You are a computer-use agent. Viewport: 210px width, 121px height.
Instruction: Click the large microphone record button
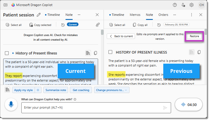[x=11, y=104]
